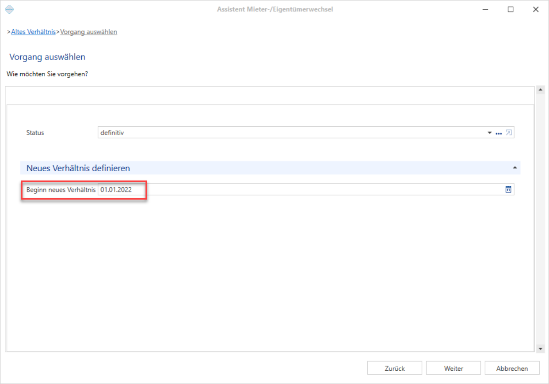Maximize the assistant window

pos(511,9)
